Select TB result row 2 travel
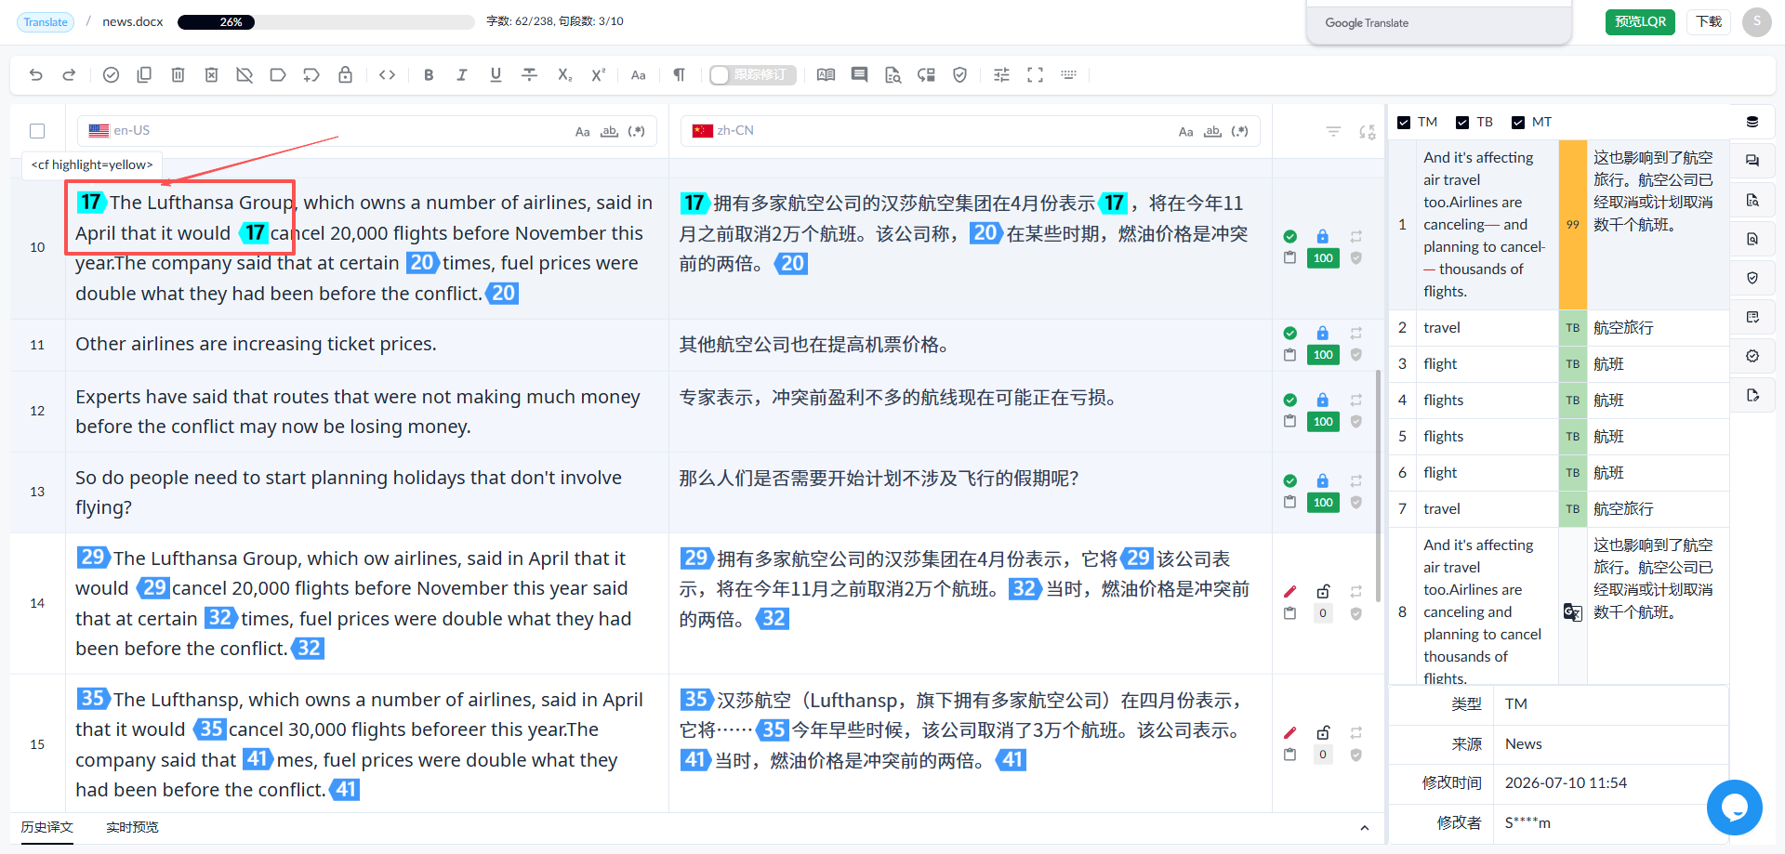 pyautogui.click(x=1559, y=328)
